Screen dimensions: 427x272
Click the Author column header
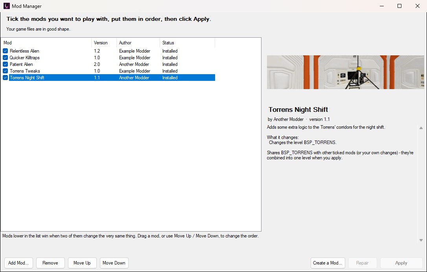(138, 43)
